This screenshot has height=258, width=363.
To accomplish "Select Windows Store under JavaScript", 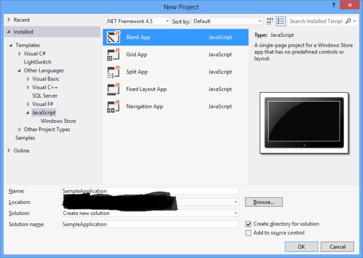I will (58, 121).
